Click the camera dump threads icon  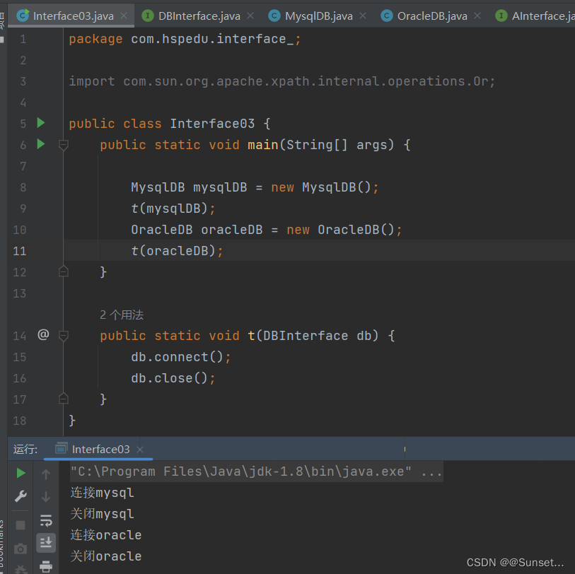[21, 549]
